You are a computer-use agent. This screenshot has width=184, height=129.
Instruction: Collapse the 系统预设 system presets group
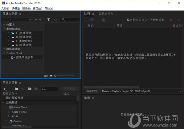[x=3, y=103]
